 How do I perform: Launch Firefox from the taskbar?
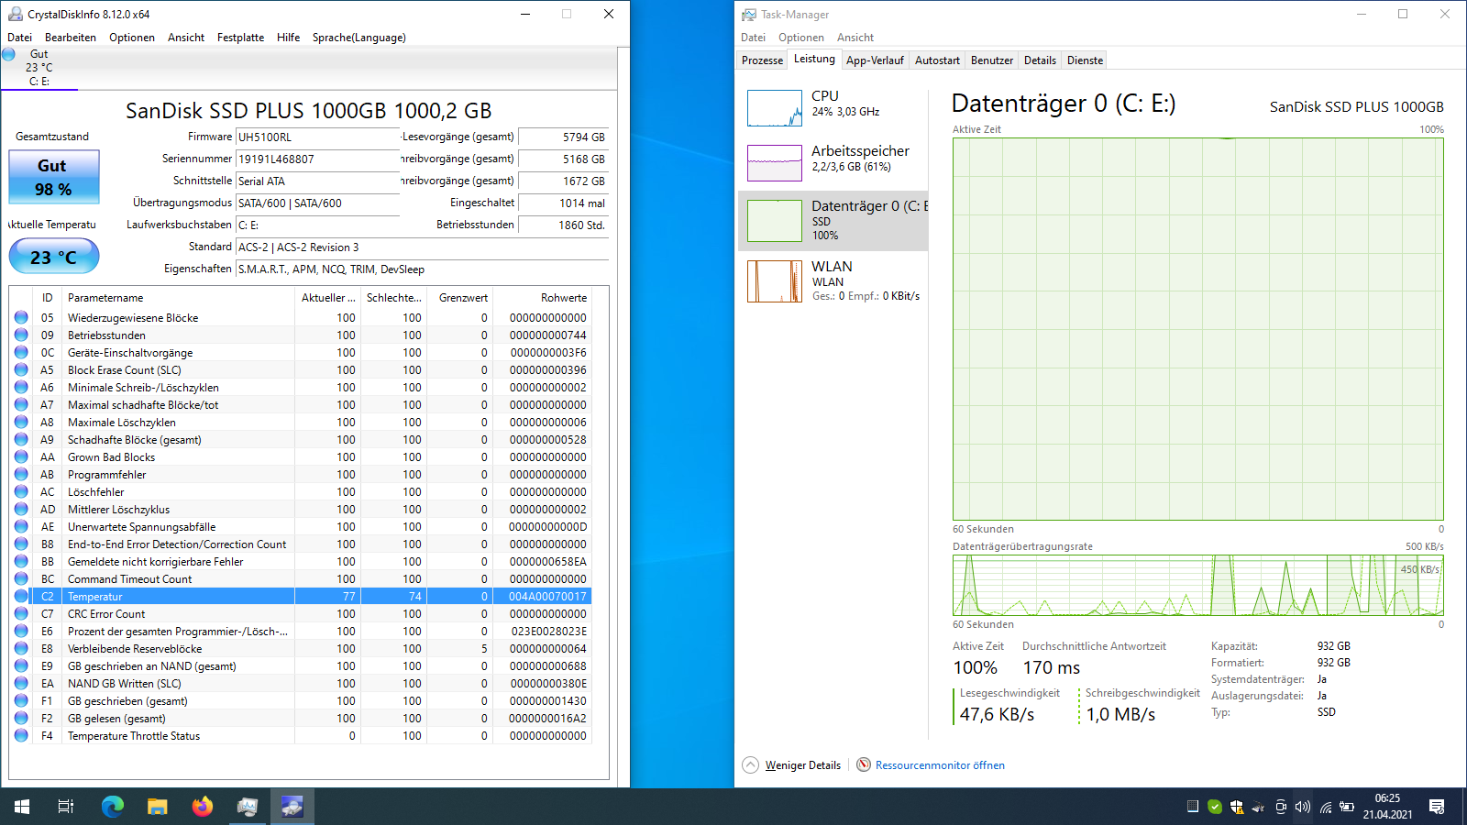[203, 807]
